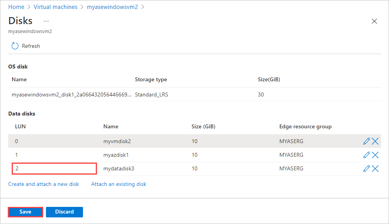Save the disk changes

tap(25, 212)
